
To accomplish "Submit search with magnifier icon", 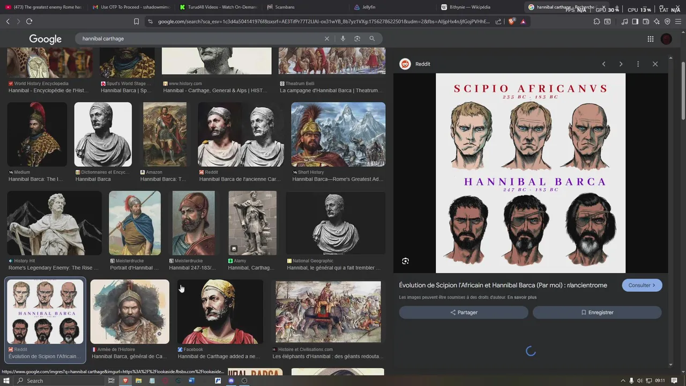I will (x=372, y=39).
